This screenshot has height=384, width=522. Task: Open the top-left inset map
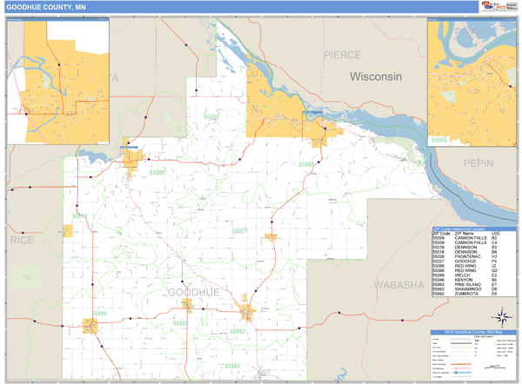click(x=58, y=81)
